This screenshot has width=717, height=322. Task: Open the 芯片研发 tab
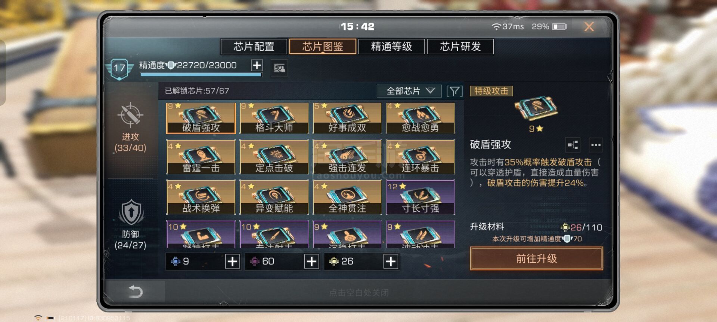point(460,47)
